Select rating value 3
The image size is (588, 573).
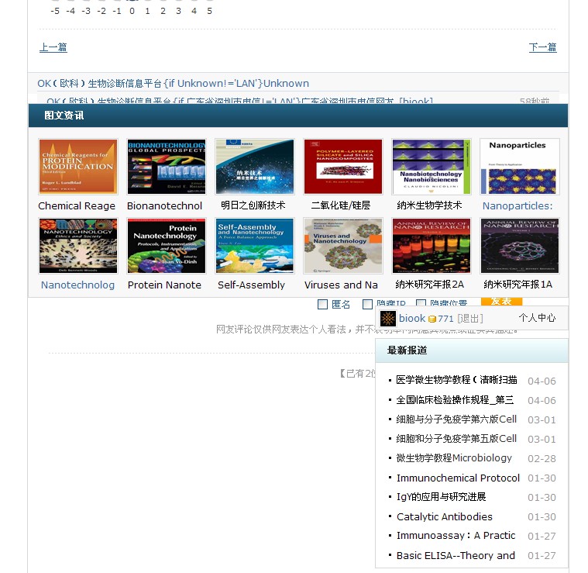(178, 11)
